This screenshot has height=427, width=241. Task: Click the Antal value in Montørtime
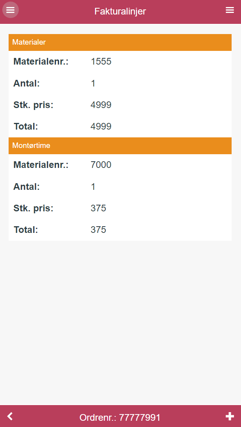pyautogui.click(x=93, y=187)
